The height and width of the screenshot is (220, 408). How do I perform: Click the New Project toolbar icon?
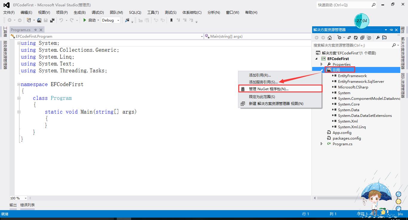click(29, 20)
